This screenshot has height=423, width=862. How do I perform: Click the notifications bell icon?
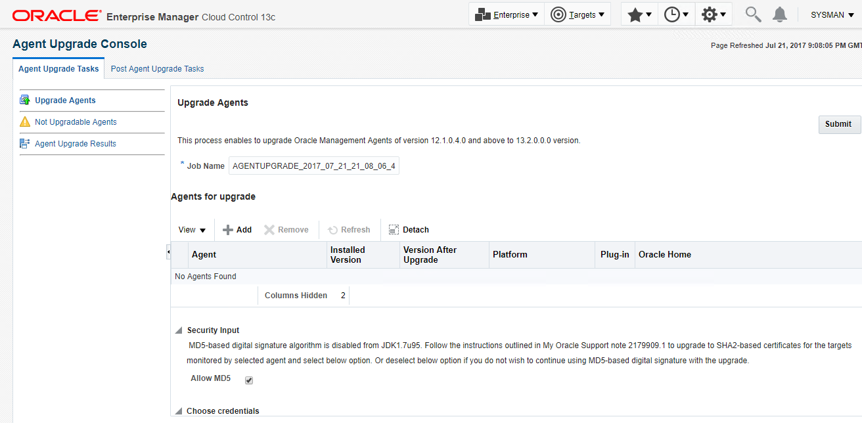779,13
